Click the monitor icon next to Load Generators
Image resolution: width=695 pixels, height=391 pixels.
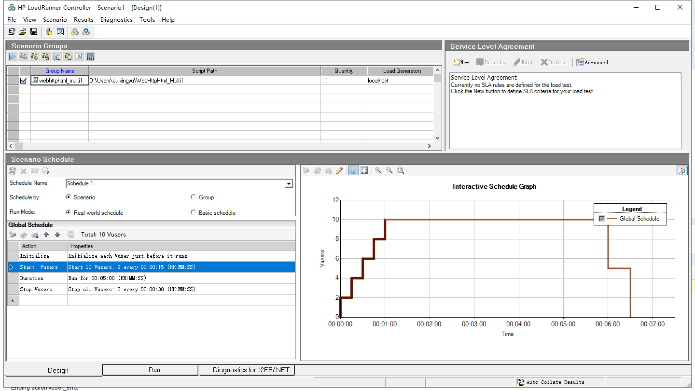pos(60,32)
